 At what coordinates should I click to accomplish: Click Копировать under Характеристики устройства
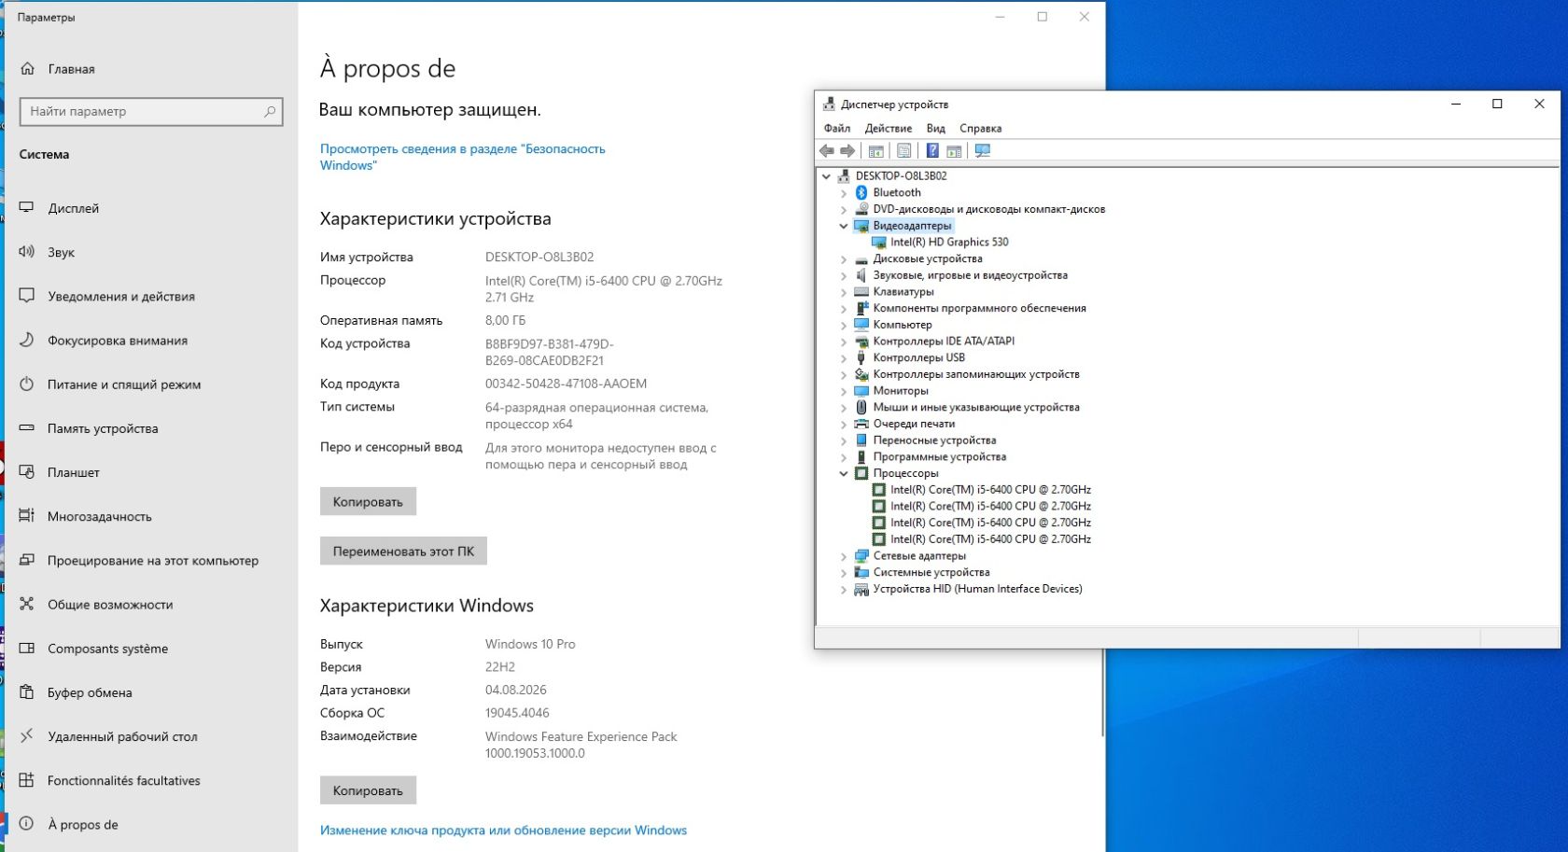pyautogui.click(x=368, y=501)
